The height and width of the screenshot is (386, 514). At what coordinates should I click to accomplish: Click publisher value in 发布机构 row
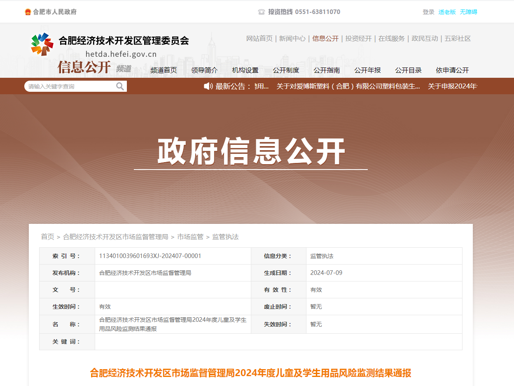pyautogui.click(x=145, y=273)
